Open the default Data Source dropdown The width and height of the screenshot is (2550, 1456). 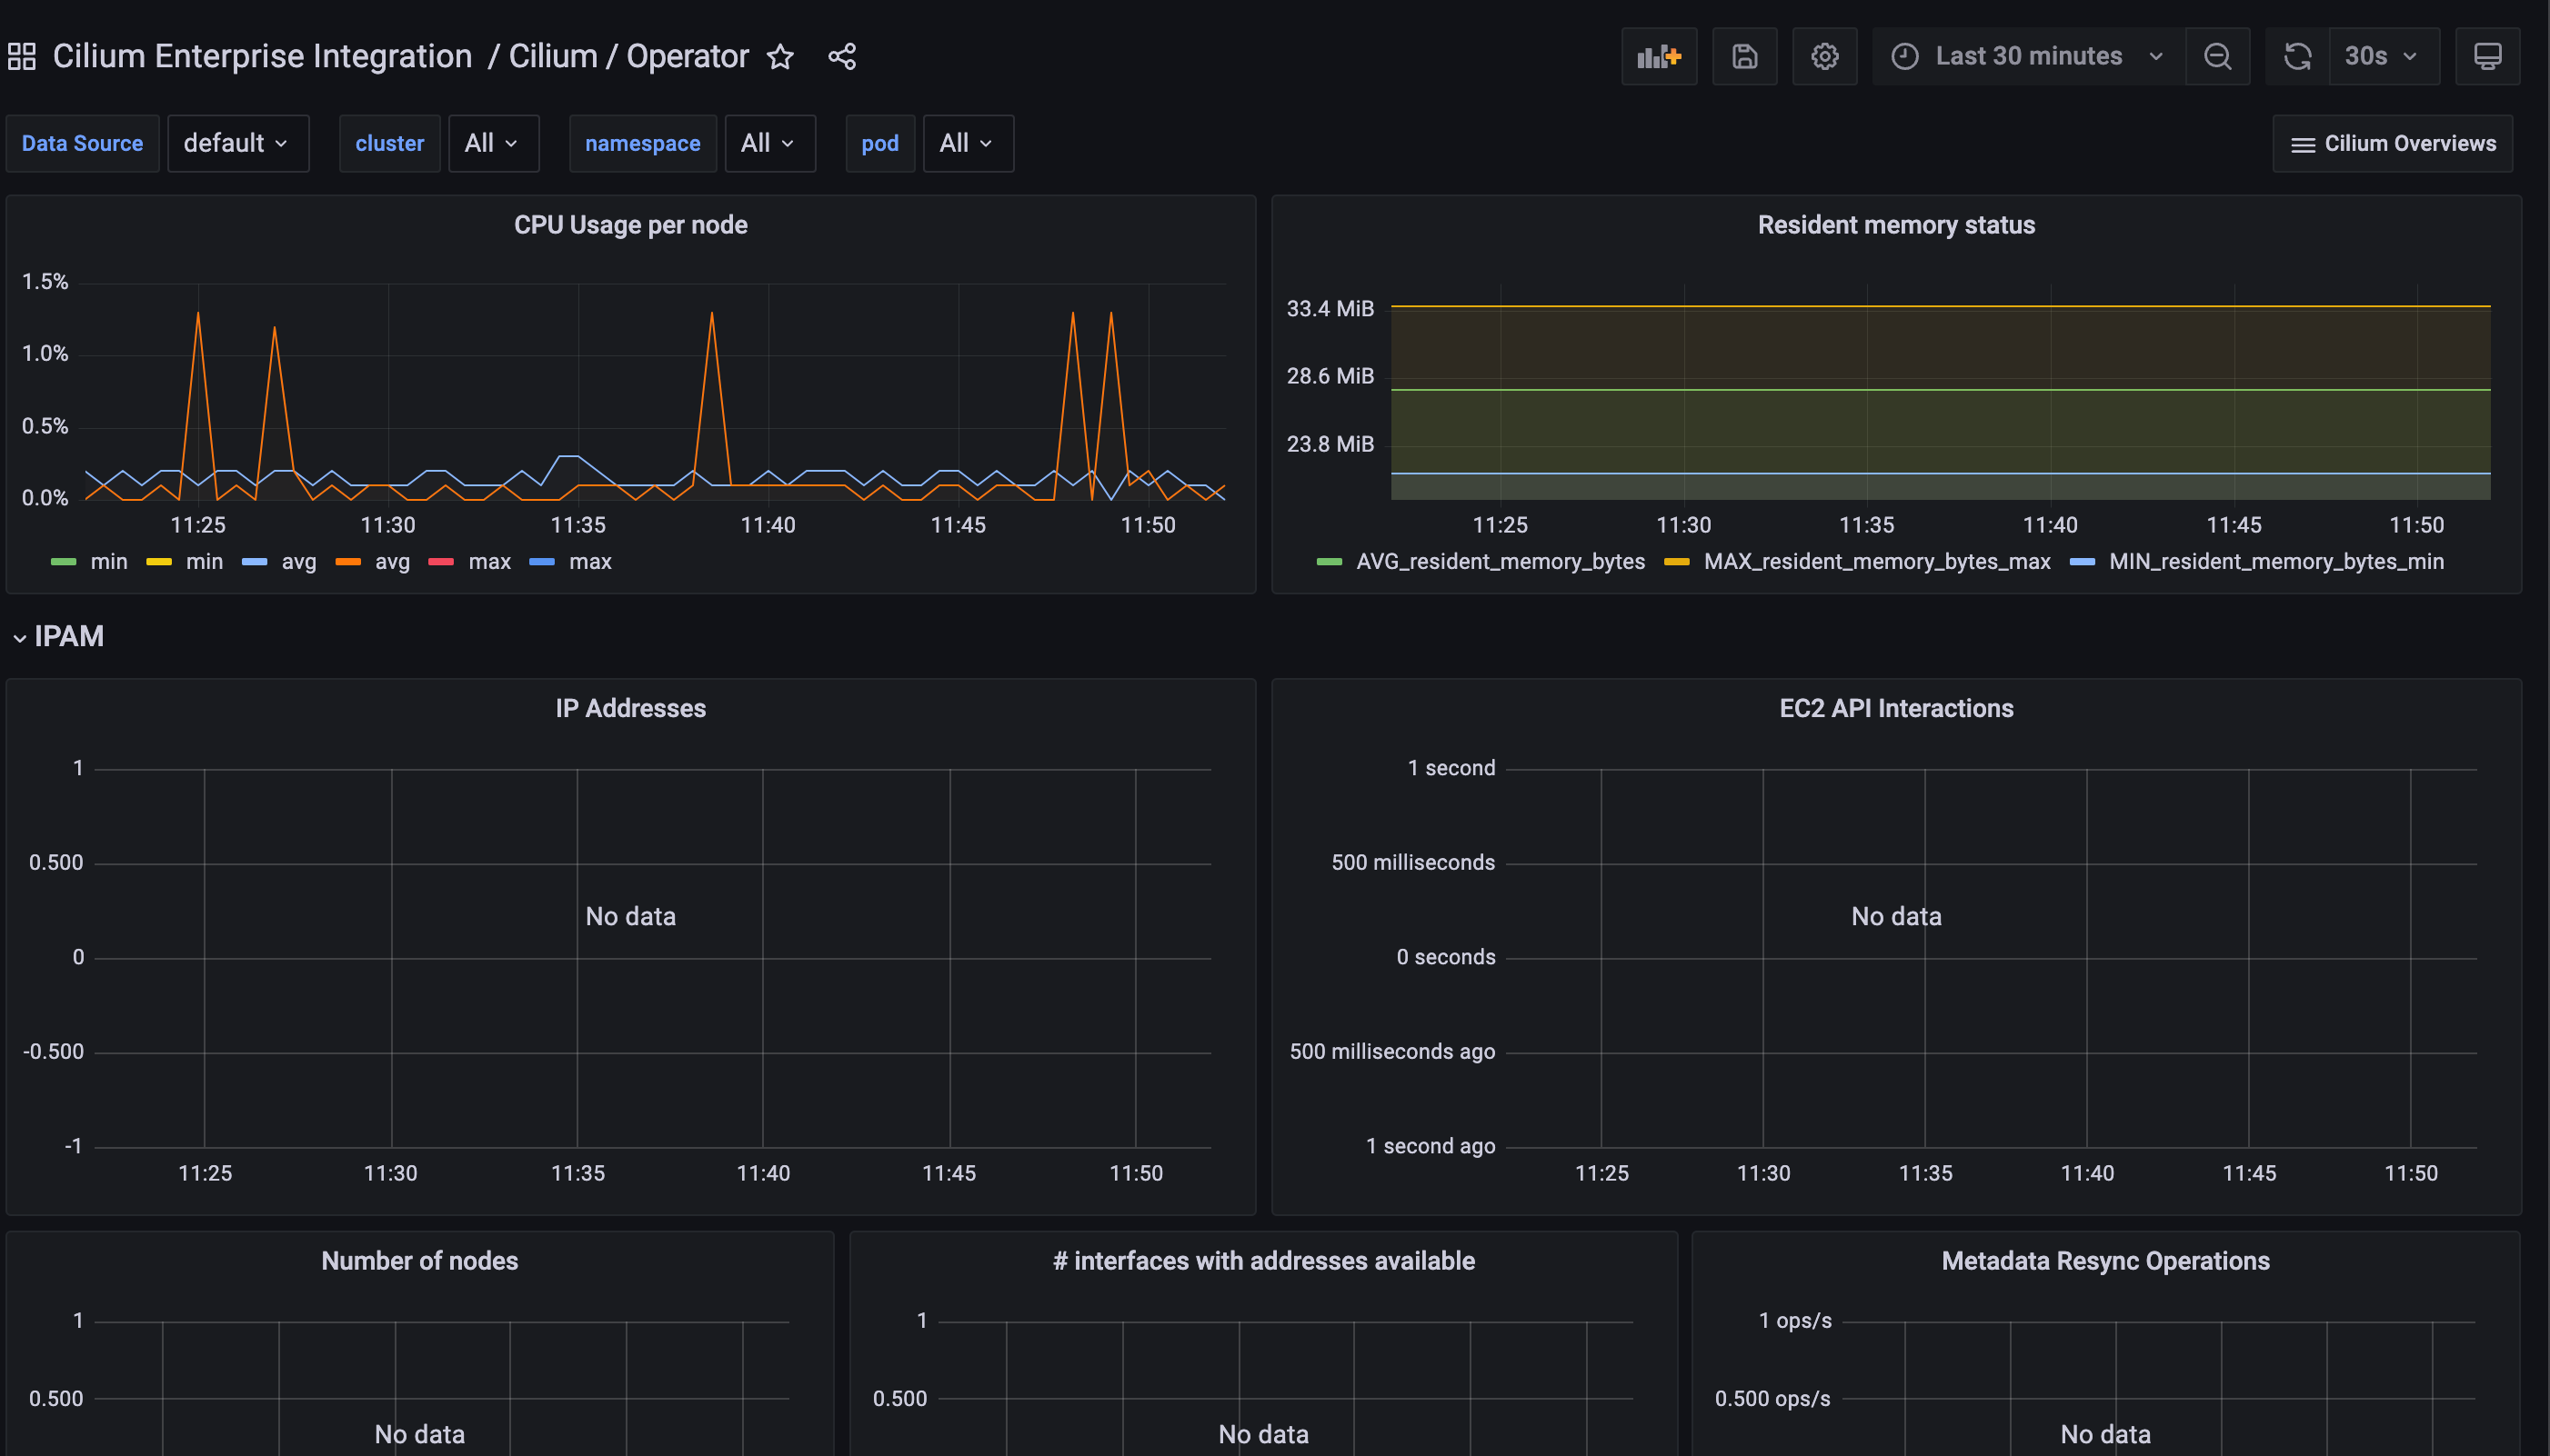[x=238, y=143]
